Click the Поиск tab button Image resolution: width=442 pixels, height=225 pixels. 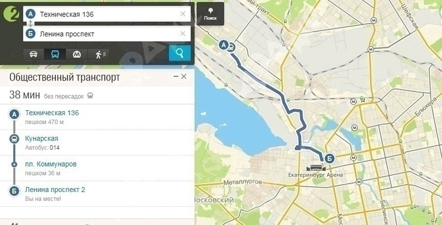[x=211, y=14]
